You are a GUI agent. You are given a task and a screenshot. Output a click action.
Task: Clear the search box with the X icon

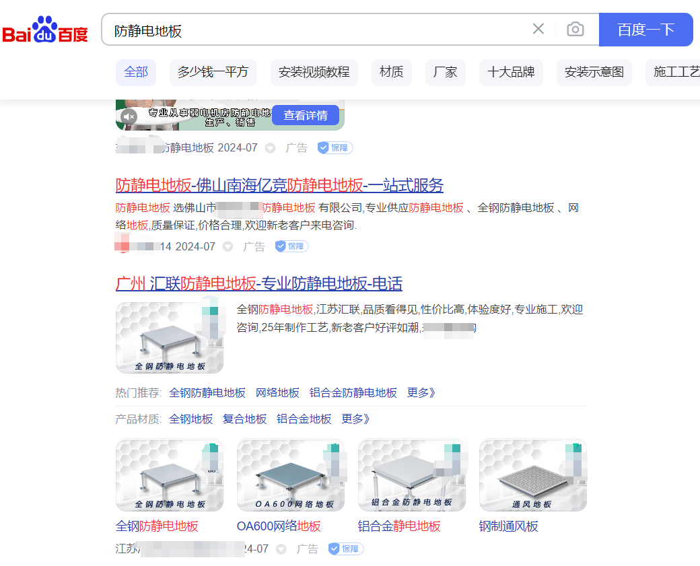[538, 29]
